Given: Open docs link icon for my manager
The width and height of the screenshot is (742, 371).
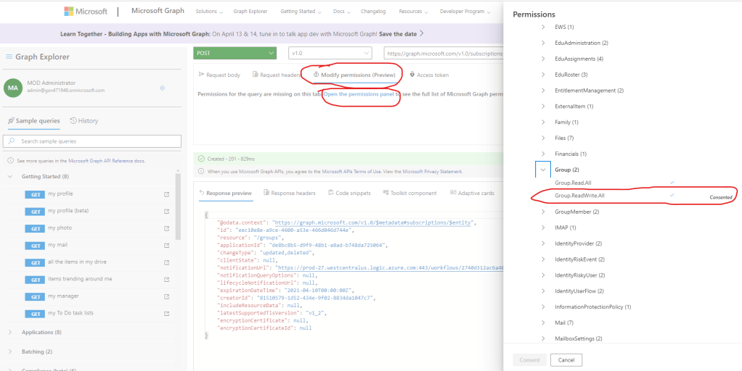Looking at the screenshot, I should [x=167, y=296].
